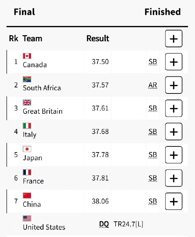The image size is (195, 237).
Task: Expand Italy team details
Action: (174, 132)
